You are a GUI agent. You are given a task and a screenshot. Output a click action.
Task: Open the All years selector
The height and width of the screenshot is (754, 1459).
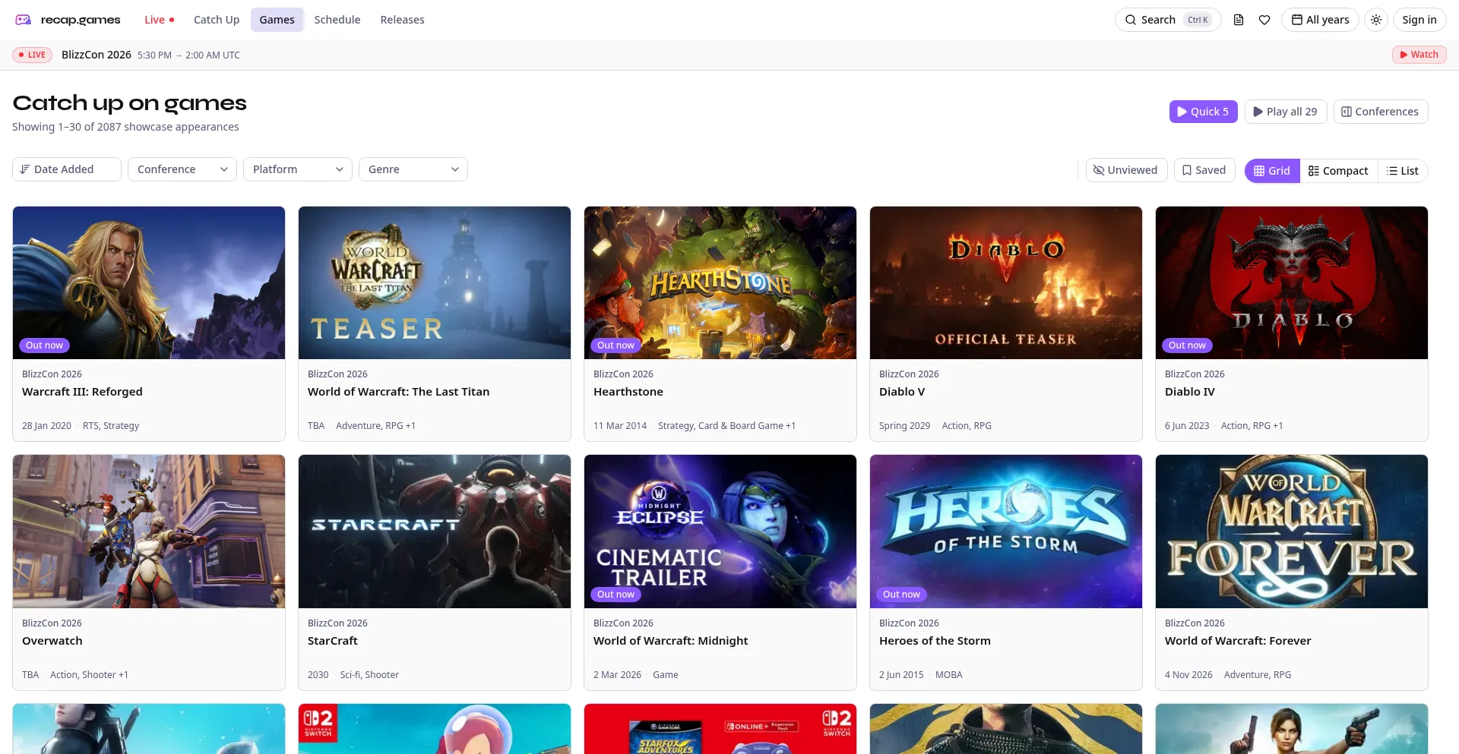point(1320,20)
